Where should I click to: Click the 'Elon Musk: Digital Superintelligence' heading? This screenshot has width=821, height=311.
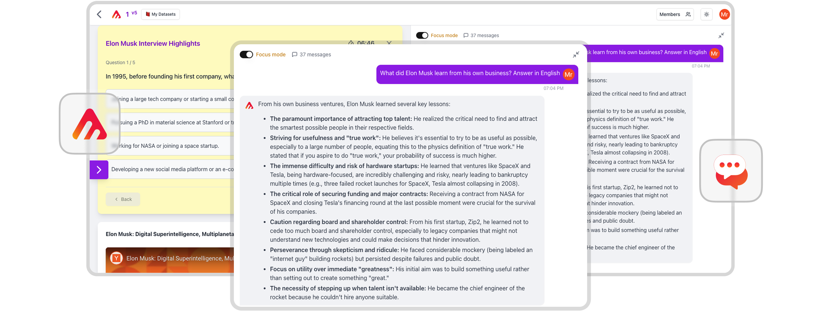[x=170, y=234]
